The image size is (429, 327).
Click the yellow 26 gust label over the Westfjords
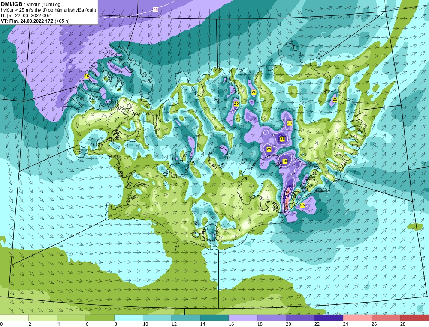pos(87,76)
